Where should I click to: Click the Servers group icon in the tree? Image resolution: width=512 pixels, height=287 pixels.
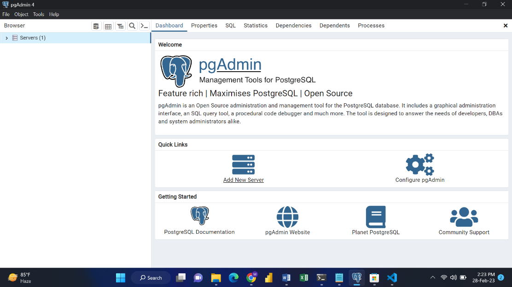(15, 38)
